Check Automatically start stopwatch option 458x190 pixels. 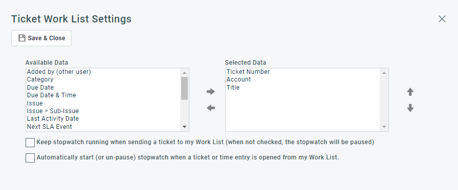(30, 158)
